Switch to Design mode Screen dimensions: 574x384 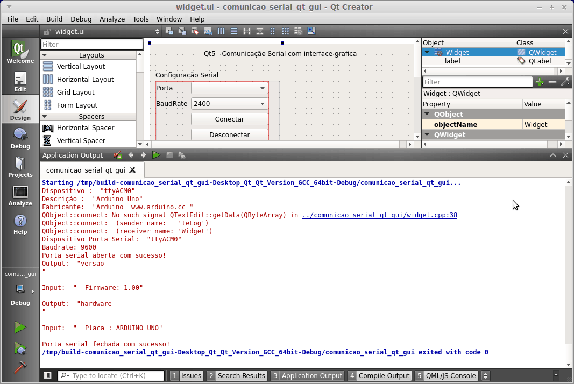coord(20,109)
